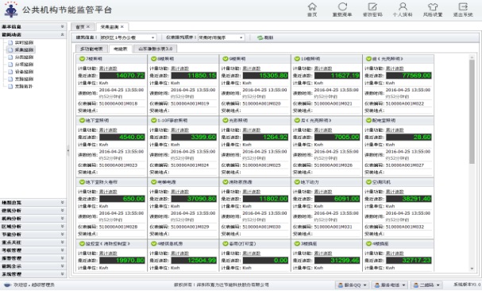
Task: Click the house-shaped 首页 icon in header
Action: click(312, 6)
